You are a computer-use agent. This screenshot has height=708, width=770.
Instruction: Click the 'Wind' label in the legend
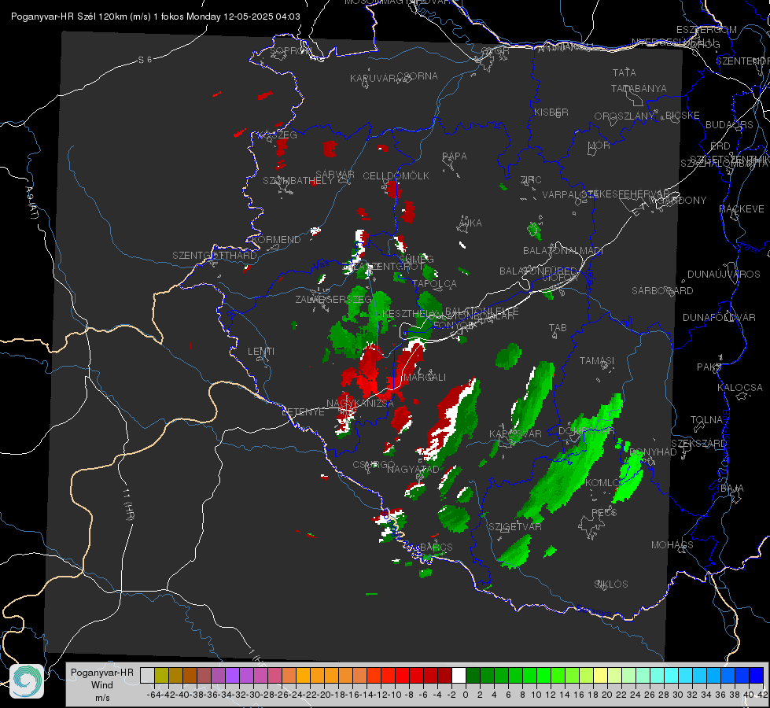click(x=101, y=685)
